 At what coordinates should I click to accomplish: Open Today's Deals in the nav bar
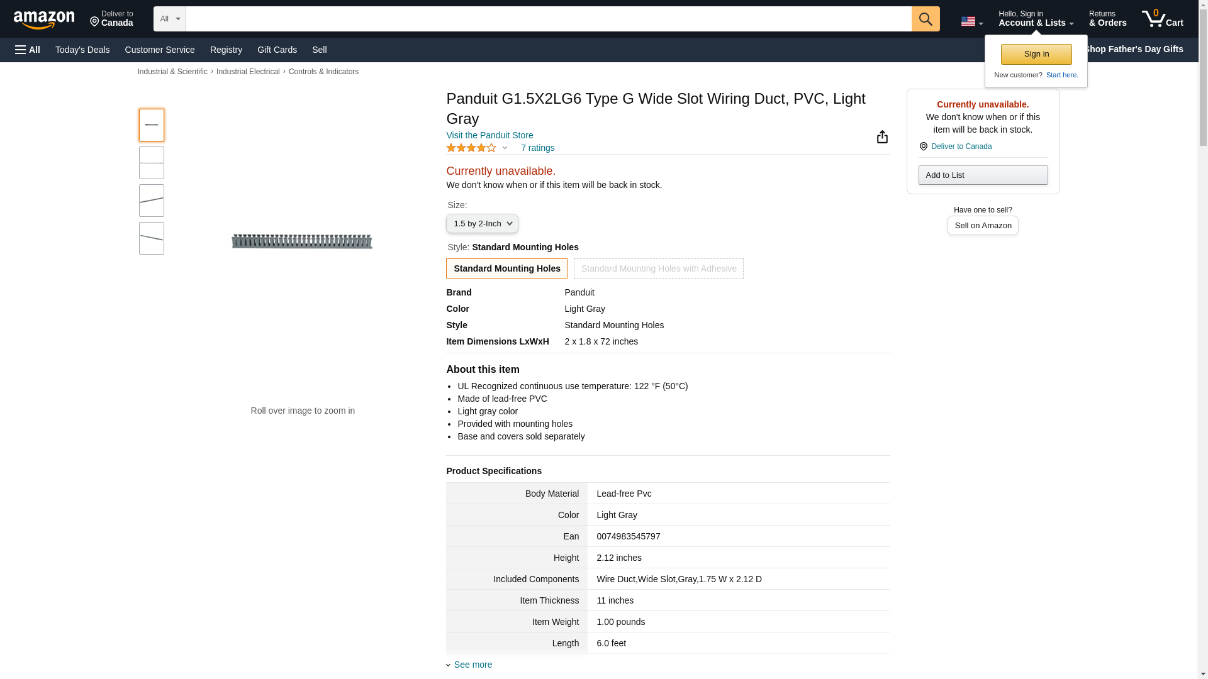click(x=82, y=50)
